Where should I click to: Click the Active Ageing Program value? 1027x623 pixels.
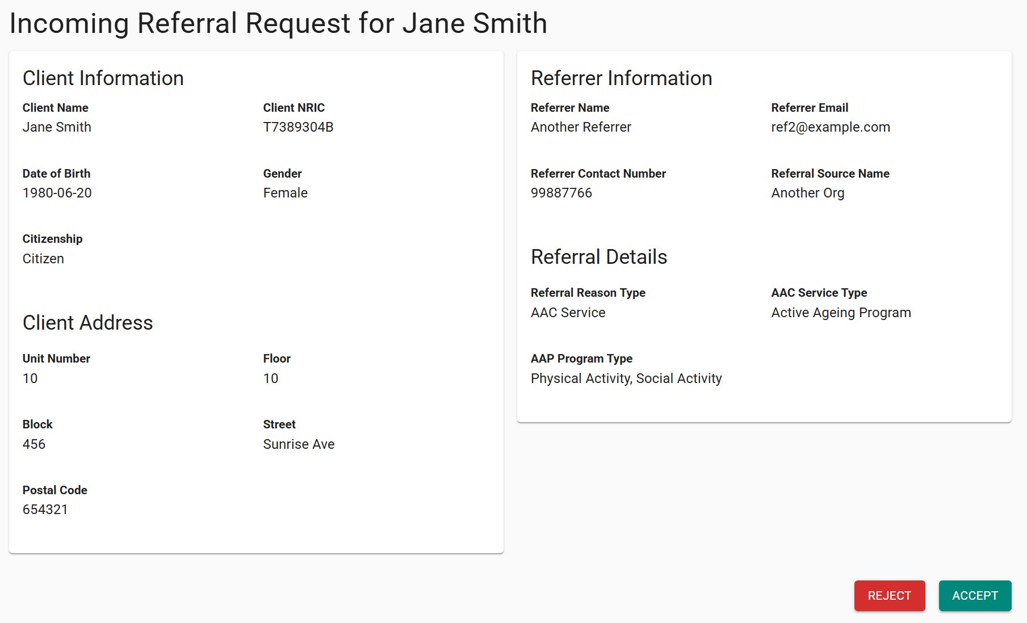pos(841,313)
